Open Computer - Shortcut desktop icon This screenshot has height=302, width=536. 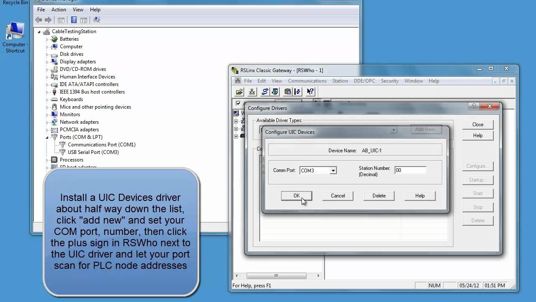point(15,38)
